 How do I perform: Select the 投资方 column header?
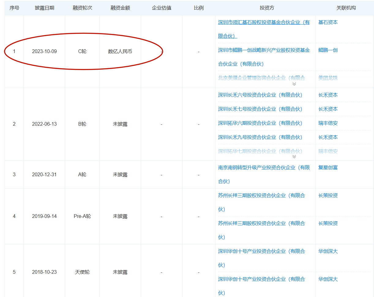pos(267,8)
